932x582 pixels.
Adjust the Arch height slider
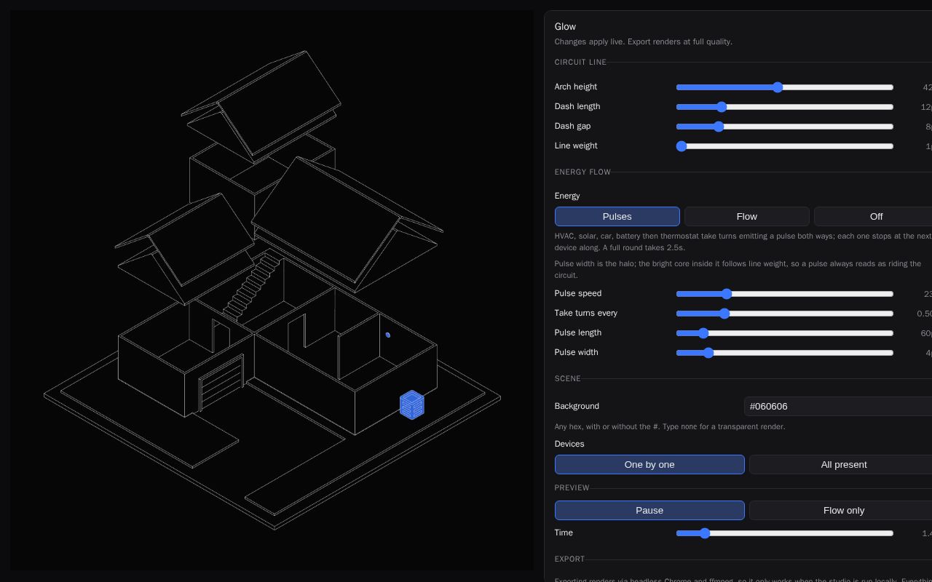[785, 87]
